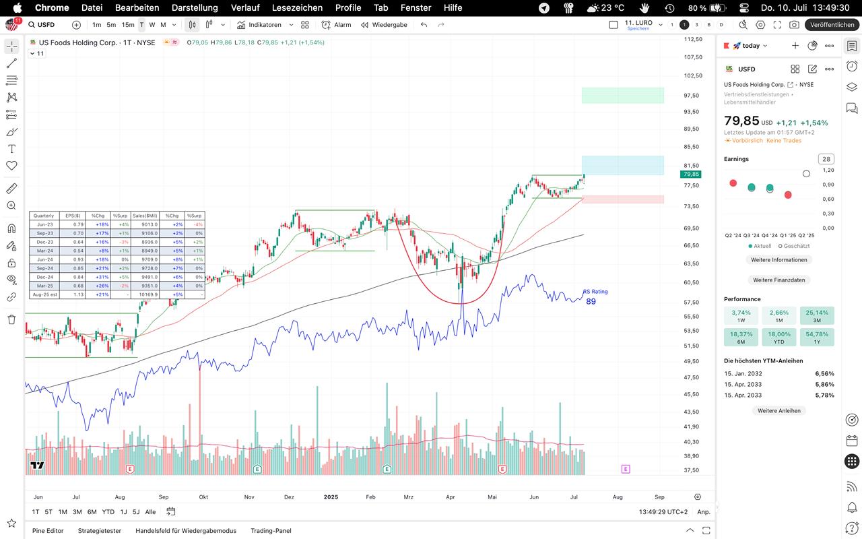Click the red flag color marker
This screenshot has height=539, width=862.
pos(726,46)
